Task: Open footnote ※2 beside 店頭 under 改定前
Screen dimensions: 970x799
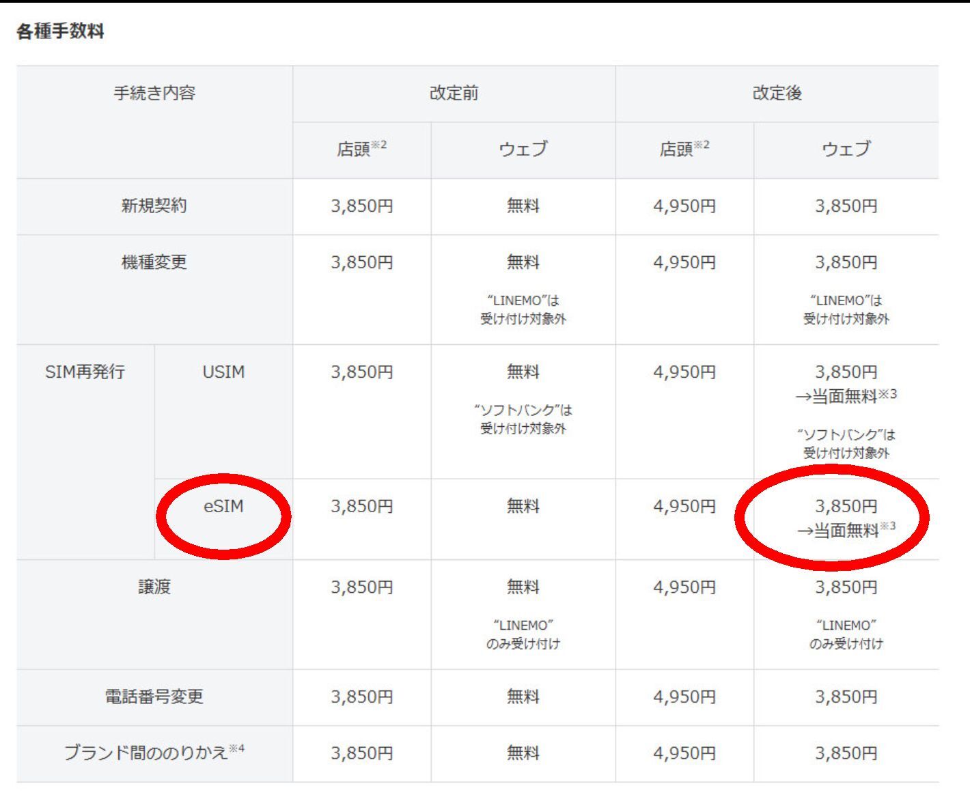Action: (379, 145)
